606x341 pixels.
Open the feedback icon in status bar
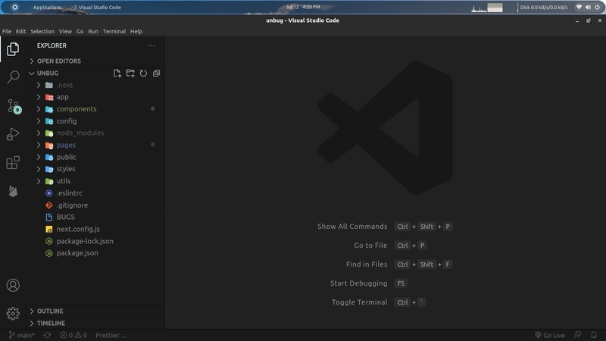click(x=577, y=335)
